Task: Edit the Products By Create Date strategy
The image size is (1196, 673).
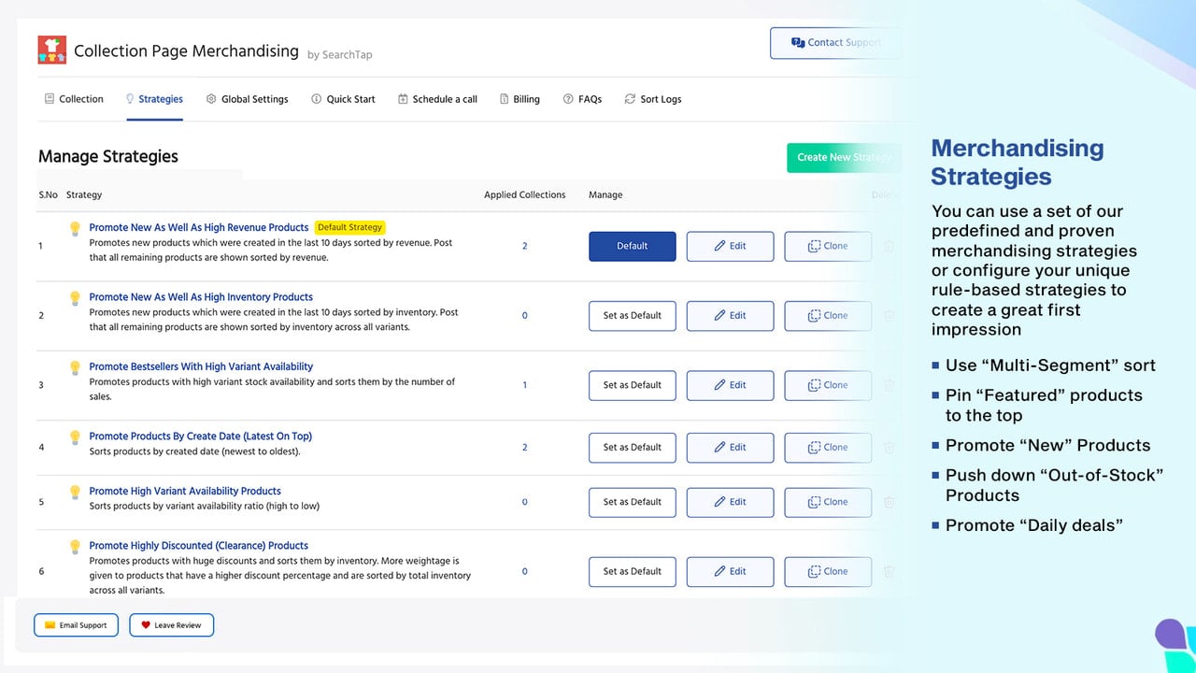Action: 731,447
